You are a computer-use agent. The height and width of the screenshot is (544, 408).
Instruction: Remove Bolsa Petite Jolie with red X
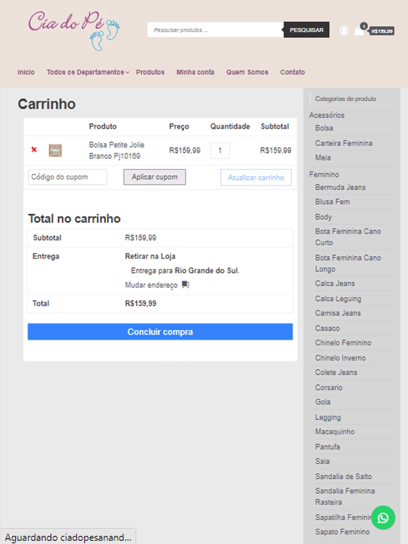(x=34, y=150)
